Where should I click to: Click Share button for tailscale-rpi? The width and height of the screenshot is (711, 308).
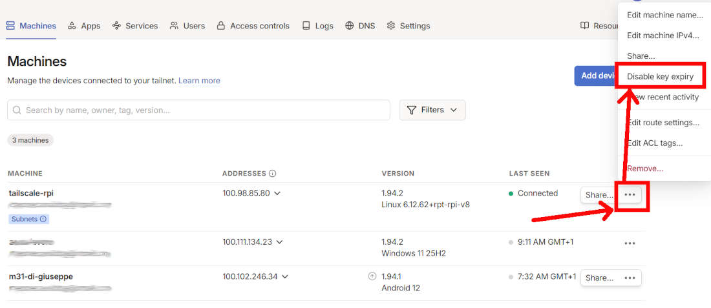(x=599, y=195)
